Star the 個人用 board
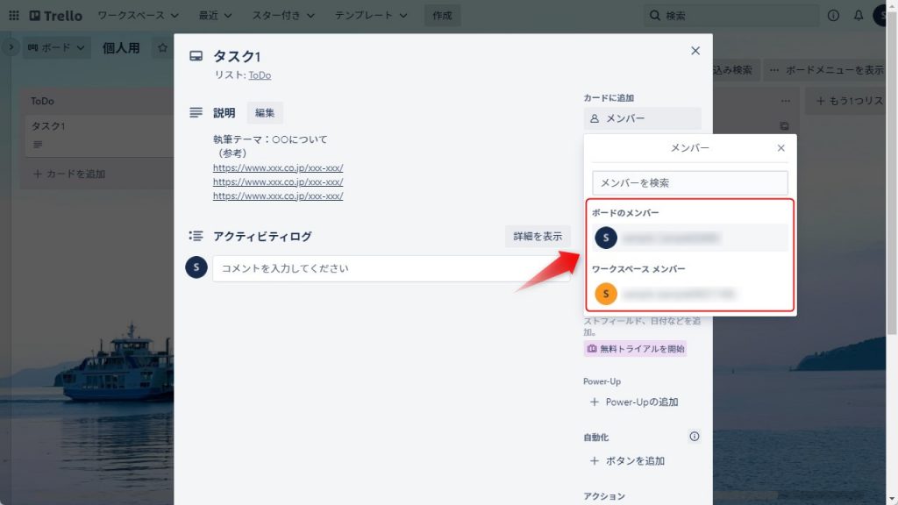This screenshot has height=505, width=898. 162,48
